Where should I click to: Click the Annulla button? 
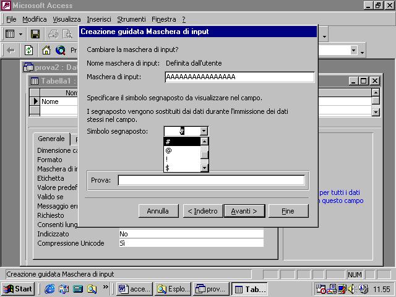[158, 211]
